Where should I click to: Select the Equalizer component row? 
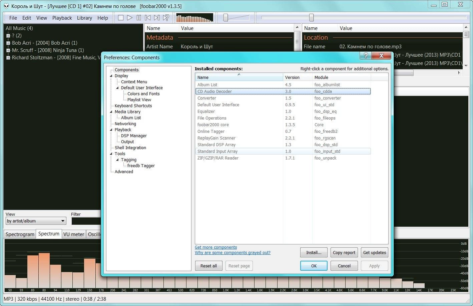283,112
